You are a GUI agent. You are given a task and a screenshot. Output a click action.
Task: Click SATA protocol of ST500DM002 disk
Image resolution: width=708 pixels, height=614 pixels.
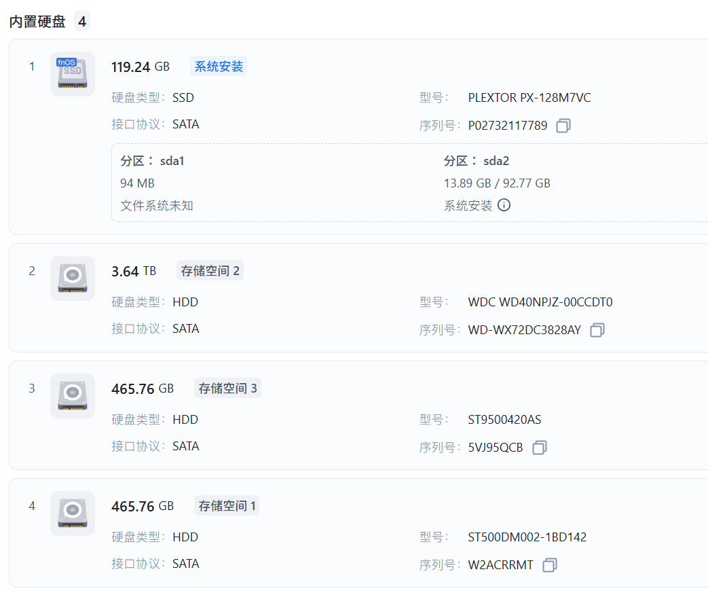tap(185, 563)
